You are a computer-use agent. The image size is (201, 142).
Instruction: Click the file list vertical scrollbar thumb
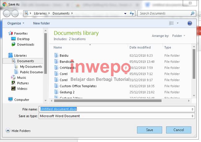point(194,64)
